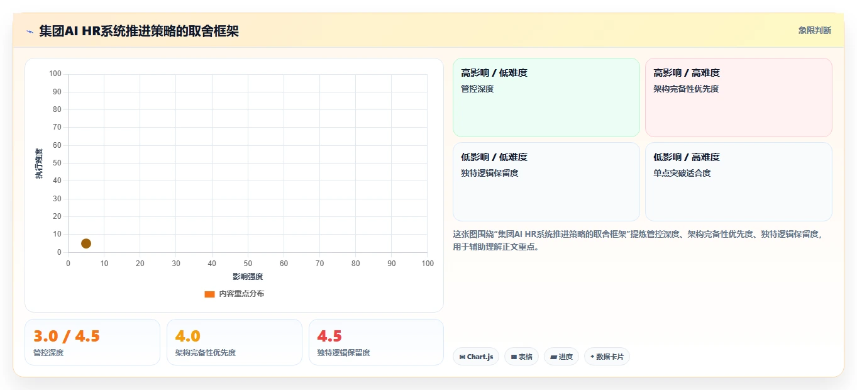The width and height of the screenshot is (857, 390).
Task: Click the 100 tick label on the y-axis
Action: [x=55, y=74]
